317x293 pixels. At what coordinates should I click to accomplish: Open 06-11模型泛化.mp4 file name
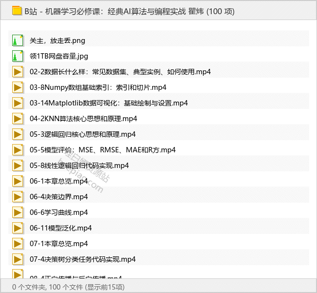pyautogui.click(x=60, y=228)
